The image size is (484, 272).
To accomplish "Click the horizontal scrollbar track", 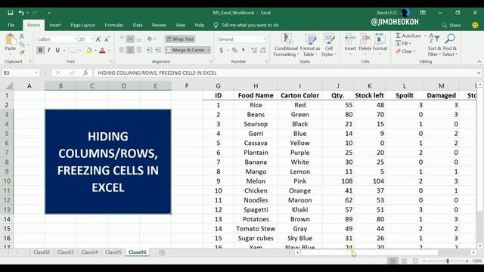I will tap(370, 252).
